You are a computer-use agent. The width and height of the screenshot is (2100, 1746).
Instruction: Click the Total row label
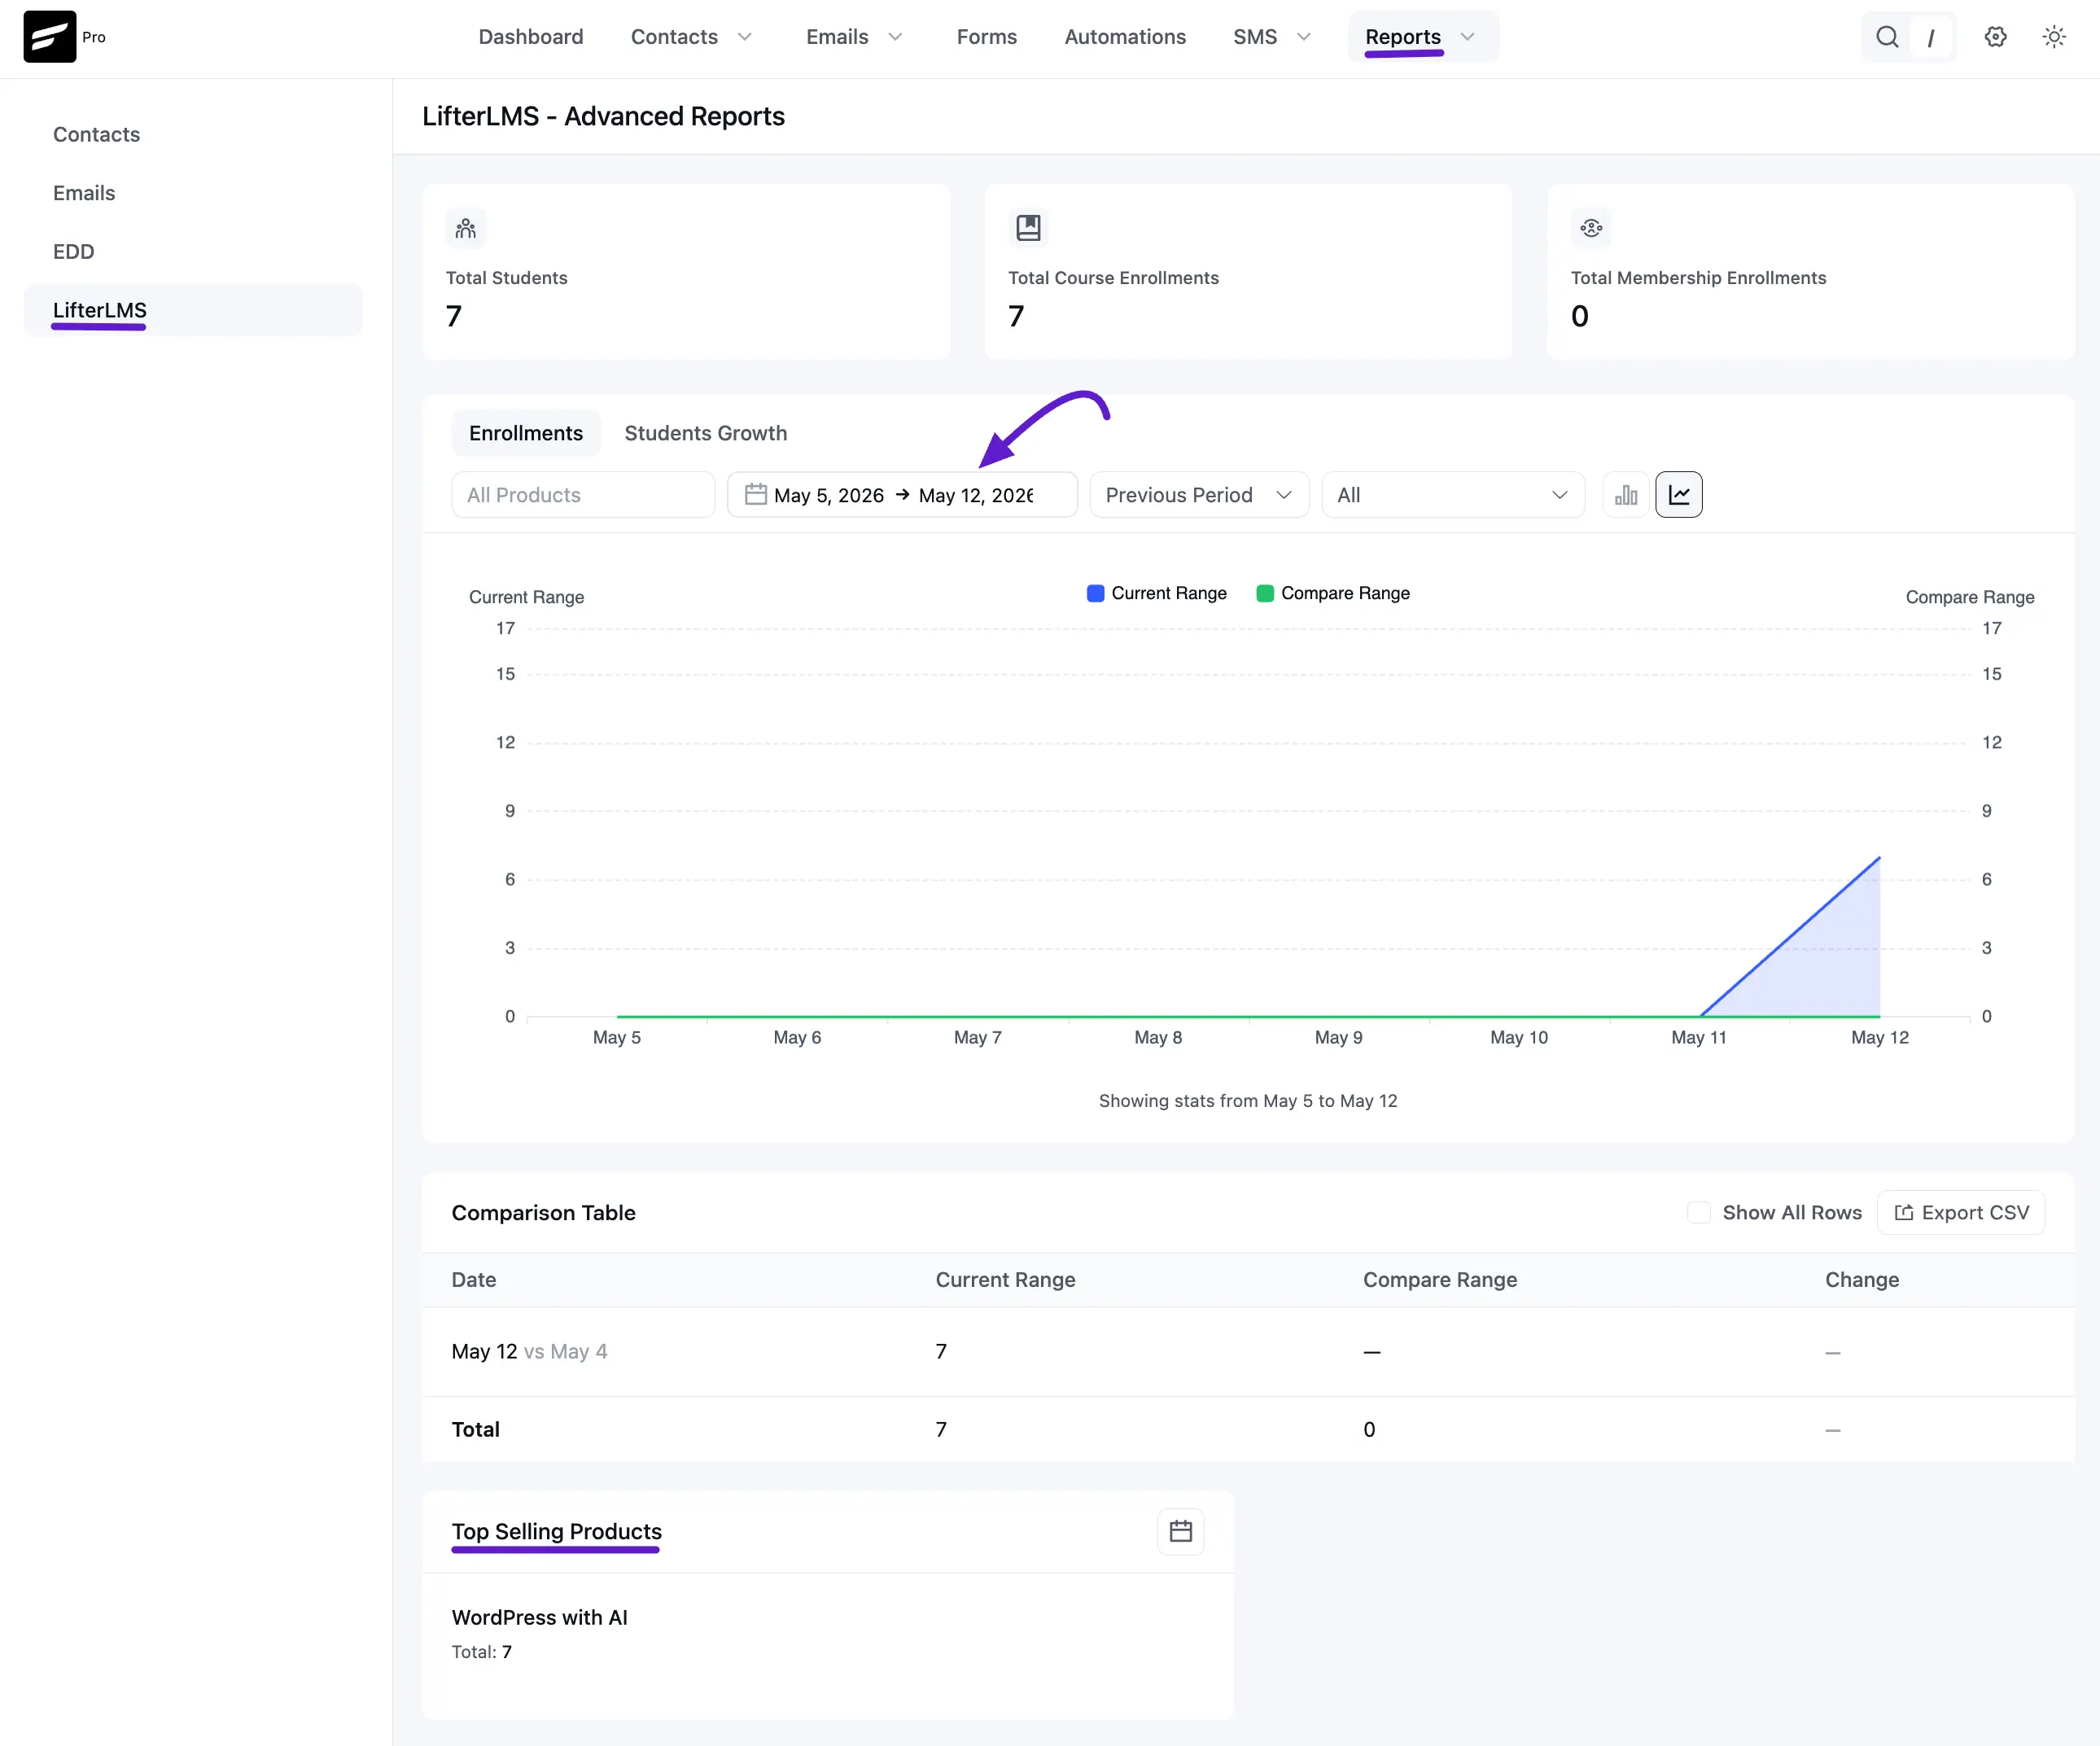(x=476, y=1429)
